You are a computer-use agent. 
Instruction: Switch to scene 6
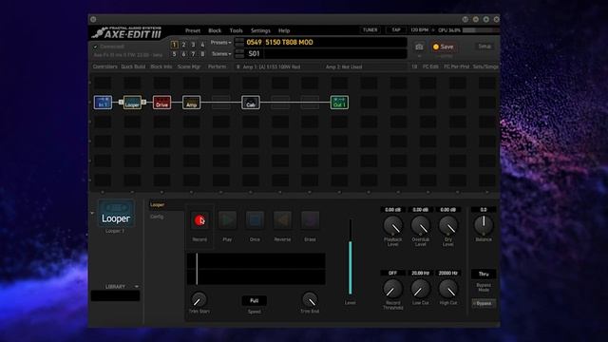point(183,54)
